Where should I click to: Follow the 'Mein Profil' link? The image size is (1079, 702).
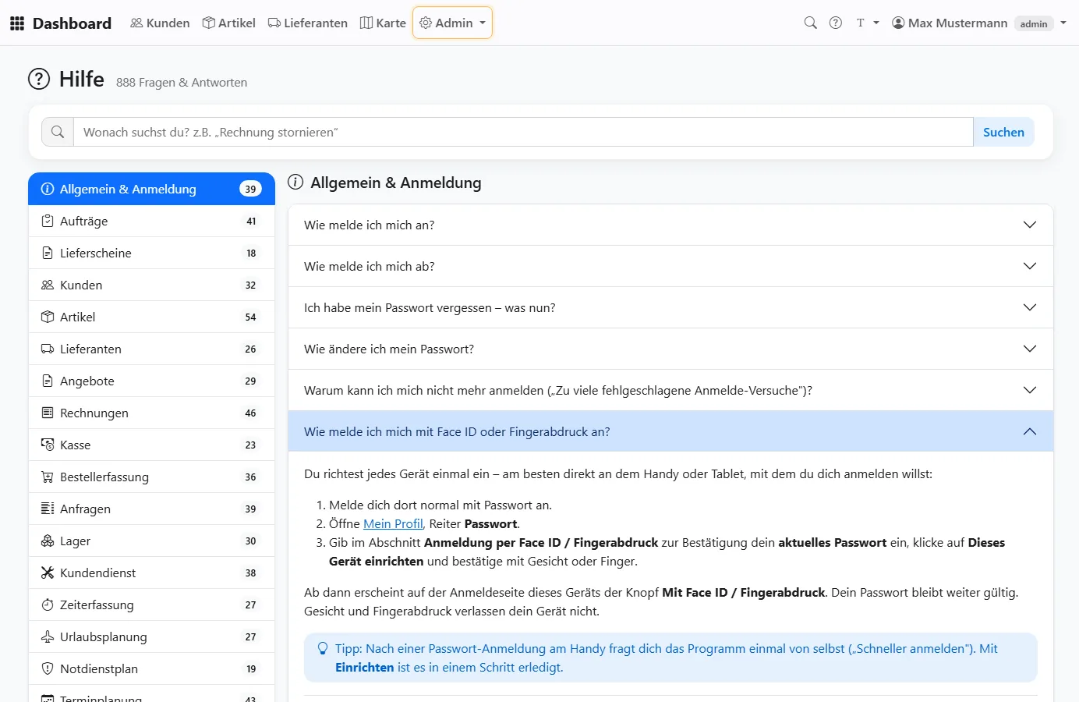393,524
